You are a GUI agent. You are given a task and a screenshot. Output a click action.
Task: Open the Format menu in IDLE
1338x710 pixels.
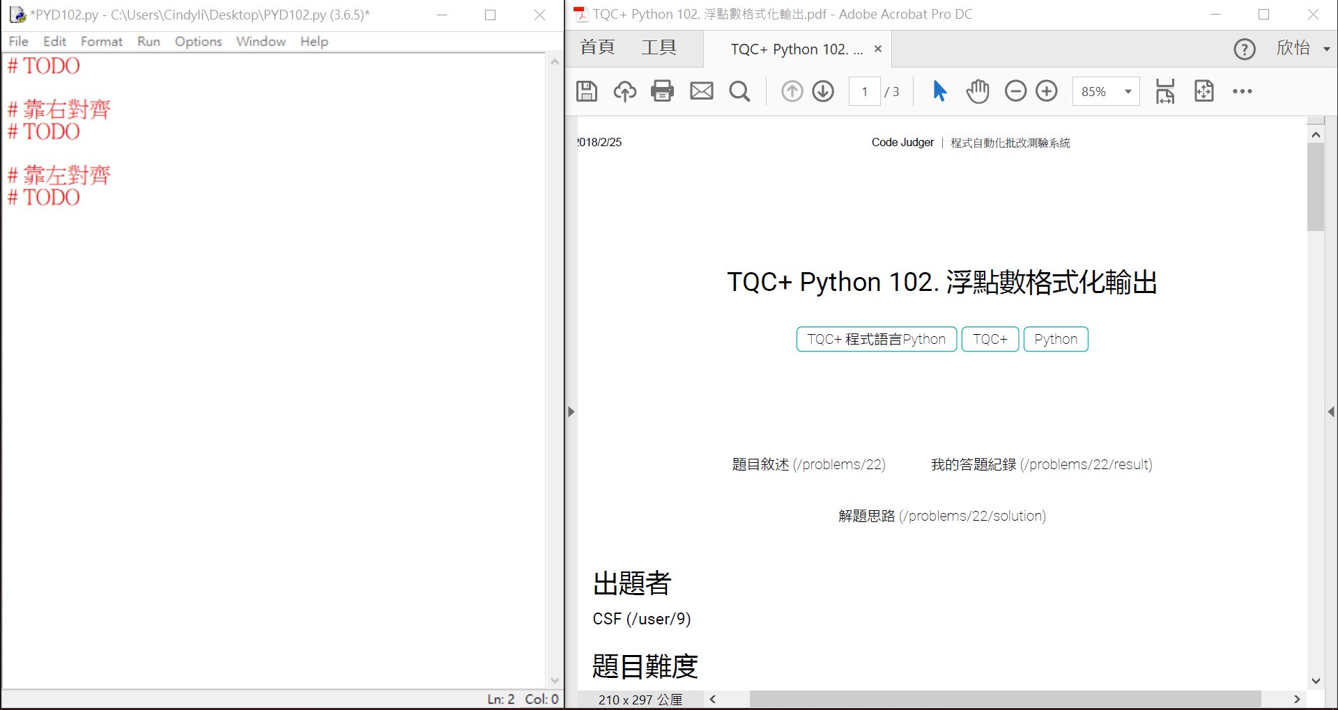(x=102, y=41)
